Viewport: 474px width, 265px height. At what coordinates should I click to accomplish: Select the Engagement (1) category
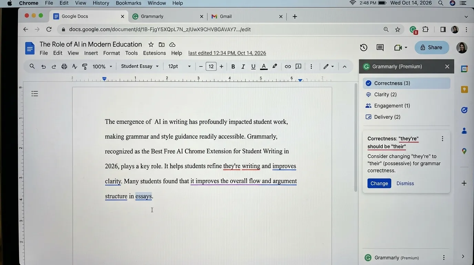(x=406, y=106)
